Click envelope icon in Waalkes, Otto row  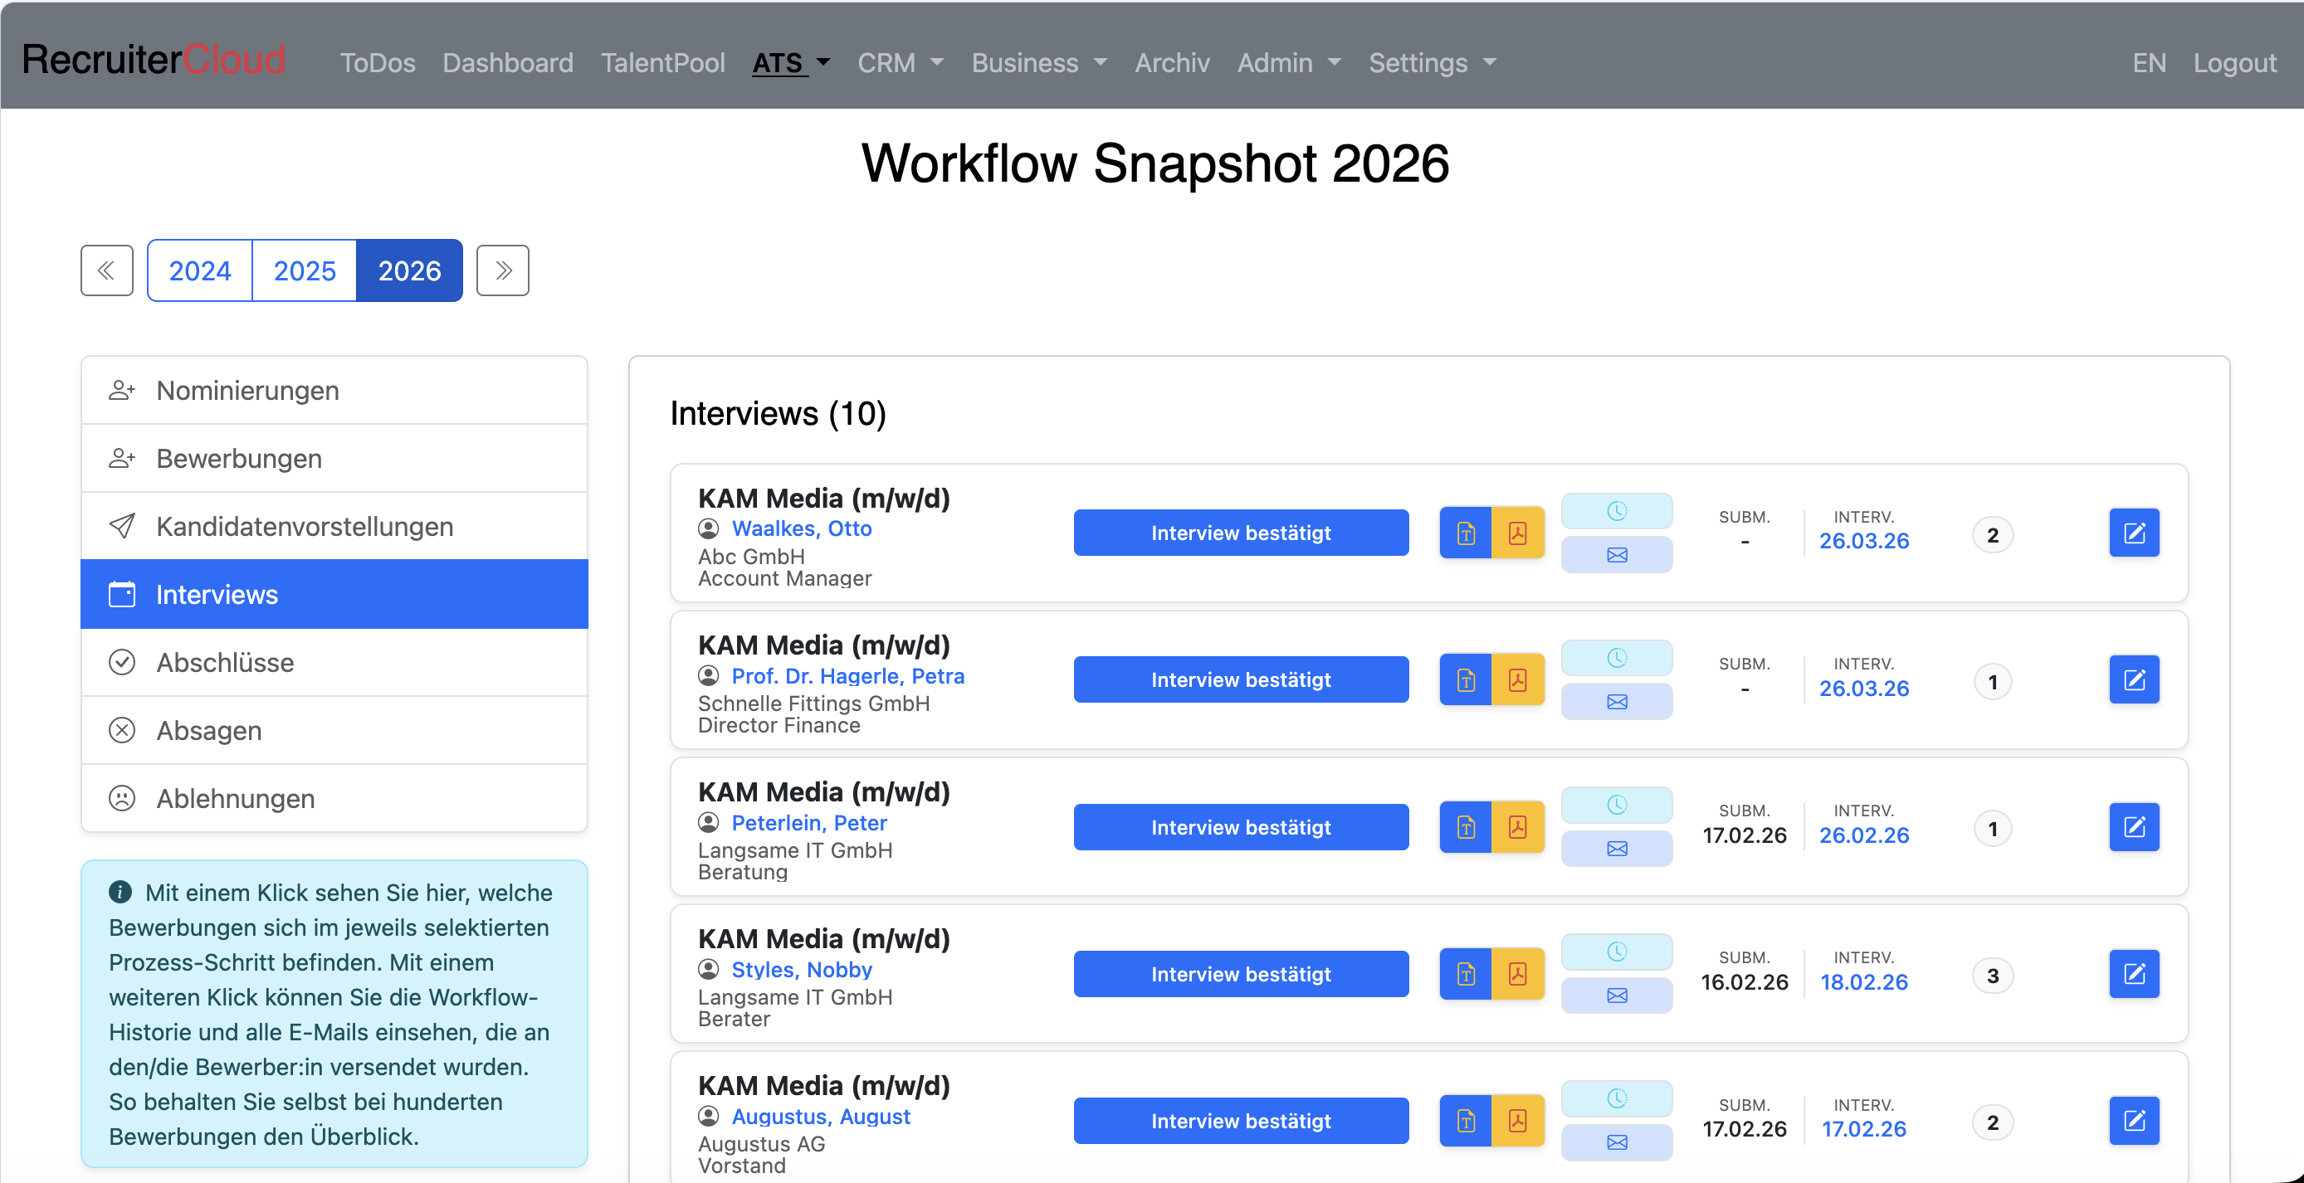1615,555
